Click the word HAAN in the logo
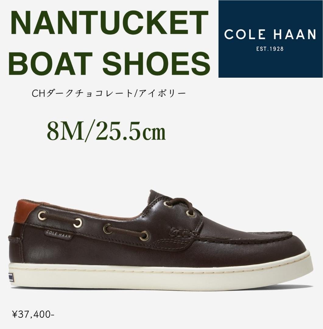Screen dimensions: 323x329 tap(295, 34)
